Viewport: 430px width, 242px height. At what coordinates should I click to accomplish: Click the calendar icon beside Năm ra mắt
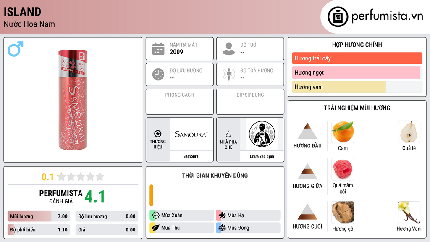pyautogui.click(x=158, y=49)
